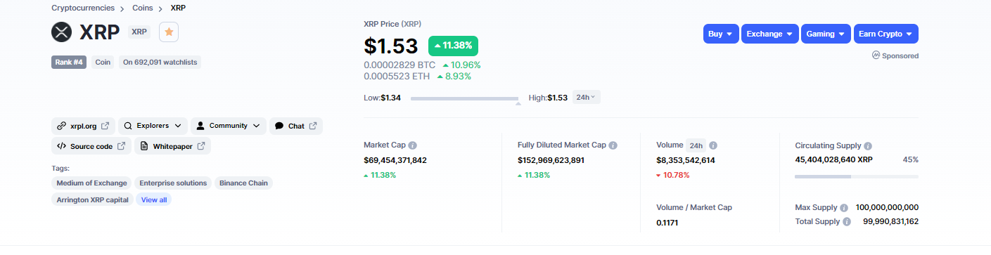Open the Community dropdown
Screen dimensions: 991x255
click(229, 126)
